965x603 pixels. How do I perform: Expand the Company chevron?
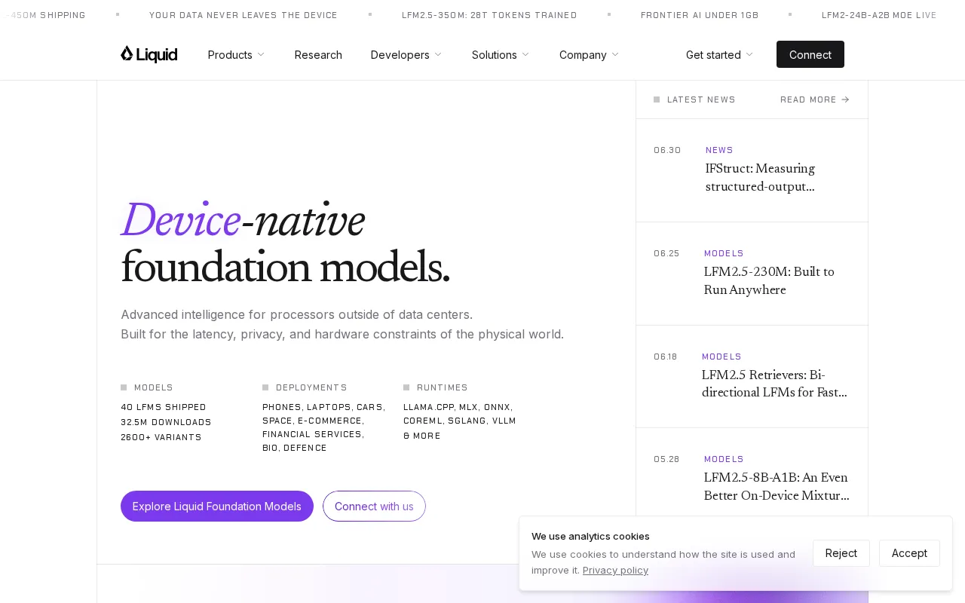click(x=615, y=55)
